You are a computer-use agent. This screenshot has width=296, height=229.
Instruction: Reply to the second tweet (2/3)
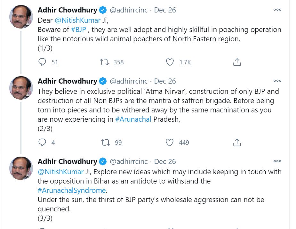tap(42, 143)
